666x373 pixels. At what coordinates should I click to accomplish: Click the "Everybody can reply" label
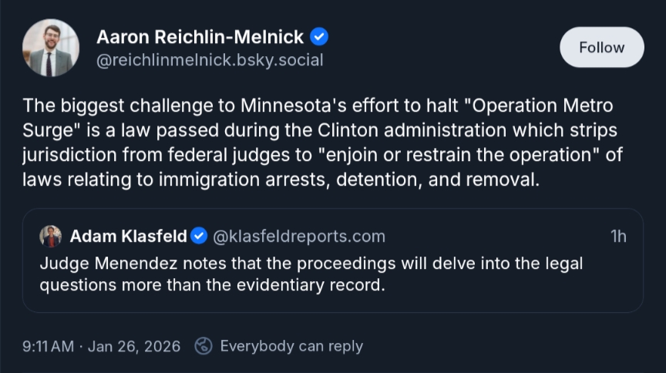pos(291,346)
